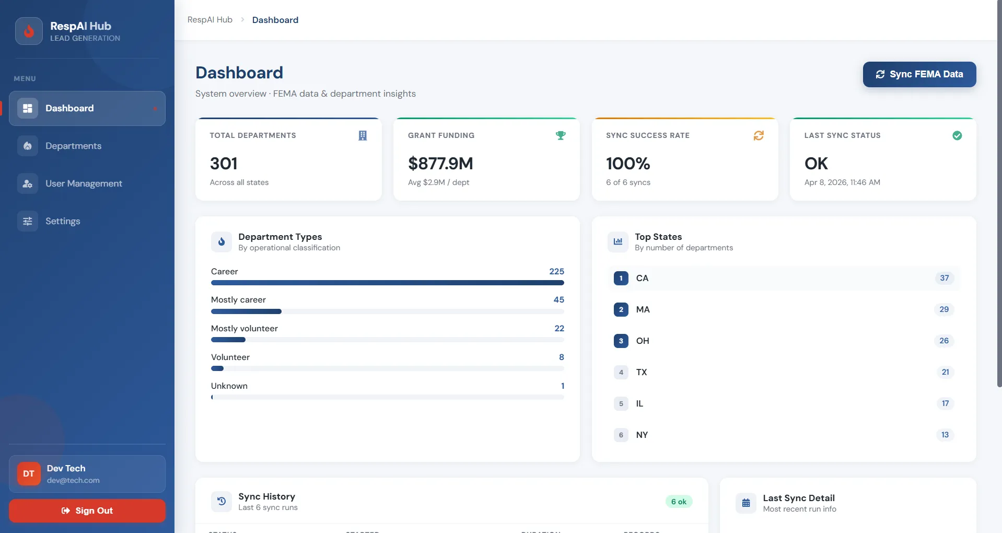Click the Unknown progress bar
This screenshot has width=1002, height=533.
tap(388, 397)
